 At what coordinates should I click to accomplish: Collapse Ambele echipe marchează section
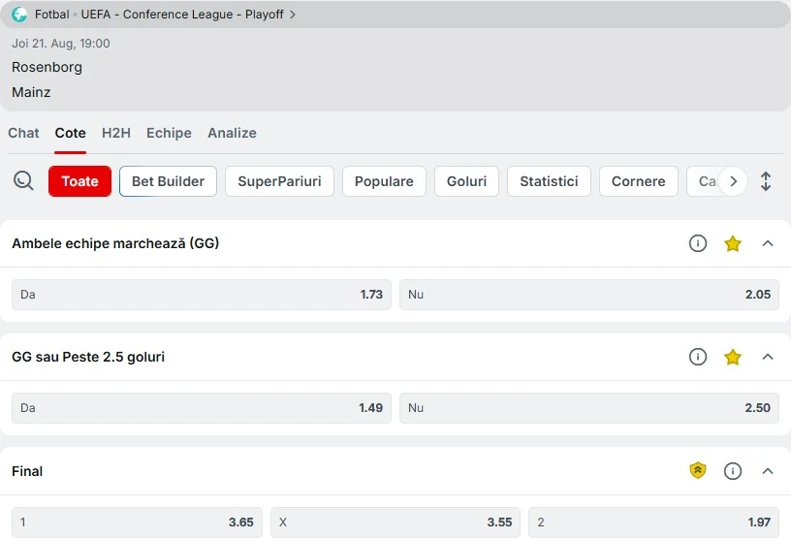click(x=768, y=243)
